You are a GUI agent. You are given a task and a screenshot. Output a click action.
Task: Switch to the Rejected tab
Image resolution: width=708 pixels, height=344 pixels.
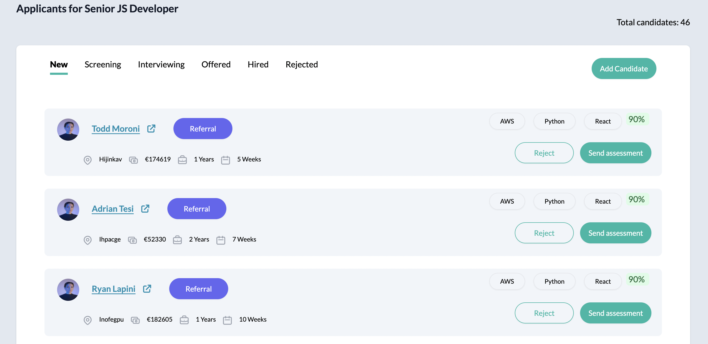[x=302, y=64]
